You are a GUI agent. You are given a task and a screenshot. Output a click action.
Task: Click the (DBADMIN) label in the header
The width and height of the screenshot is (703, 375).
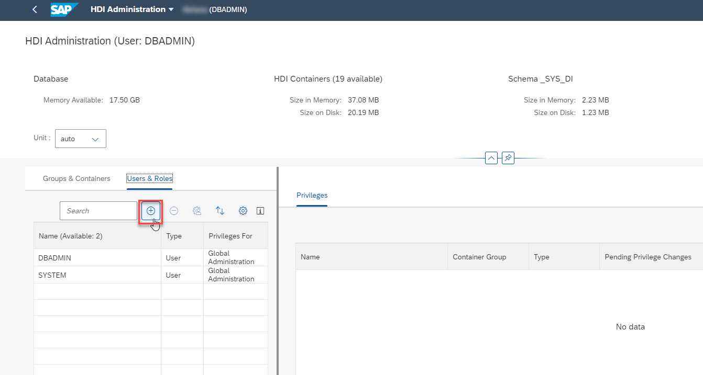(228, 9)
